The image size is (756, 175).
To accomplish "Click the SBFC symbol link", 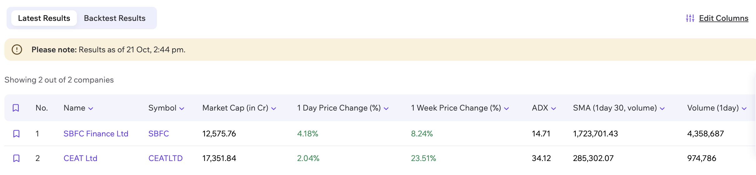I will pyautogui.click(x=159, y=134).
